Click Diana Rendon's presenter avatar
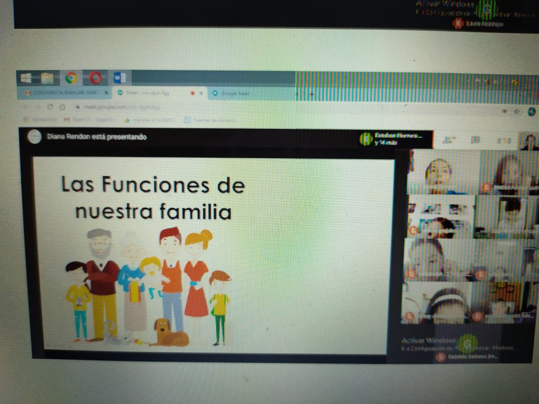539x404 pixels. 35,137
